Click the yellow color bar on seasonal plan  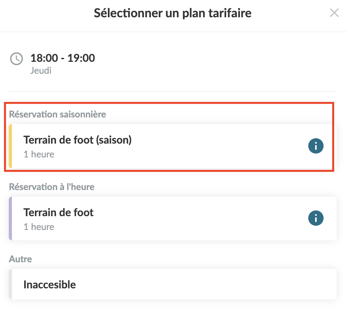pyautogui.click(x=10, y=146)
